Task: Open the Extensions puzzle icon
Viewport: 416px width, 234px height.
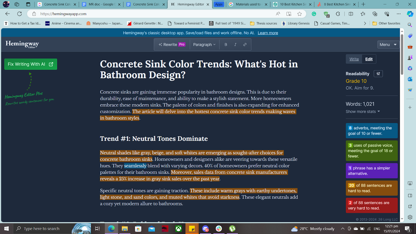Action: (338, 14)
